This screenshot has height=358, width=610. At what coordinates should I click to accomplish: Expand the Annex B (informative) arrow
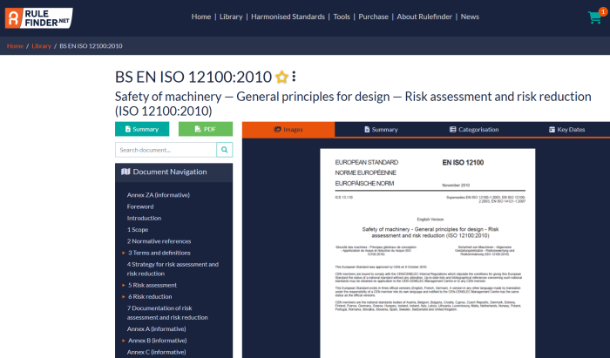124,340
